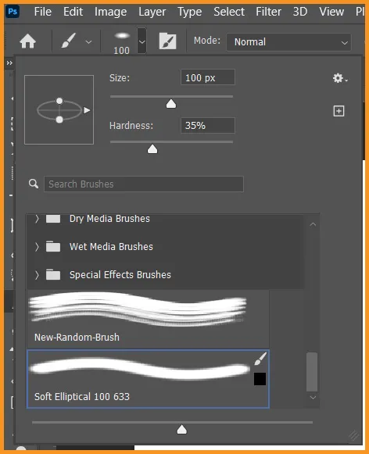Choose the Soft Elliptical 100 633 stroke preview

pyautogui.click(x=139, y=369)
